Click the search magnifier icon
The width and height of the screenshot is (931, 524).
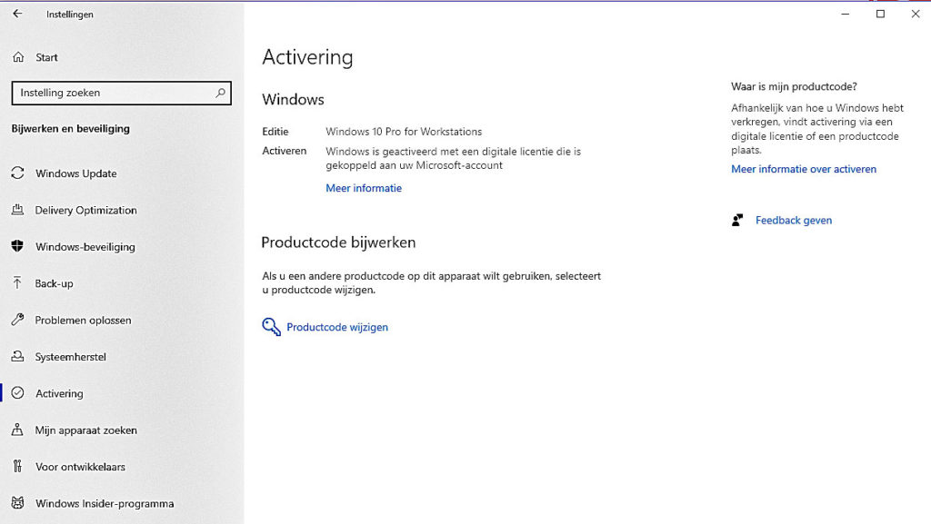tap(220, 93)
